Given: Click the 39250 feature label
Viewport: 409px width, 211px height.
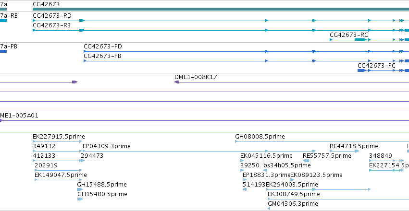Looking at the screenshot, I should (x=250, y=165).
